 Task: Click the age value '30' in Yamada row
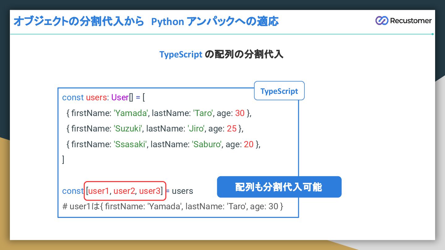point(240,113)
